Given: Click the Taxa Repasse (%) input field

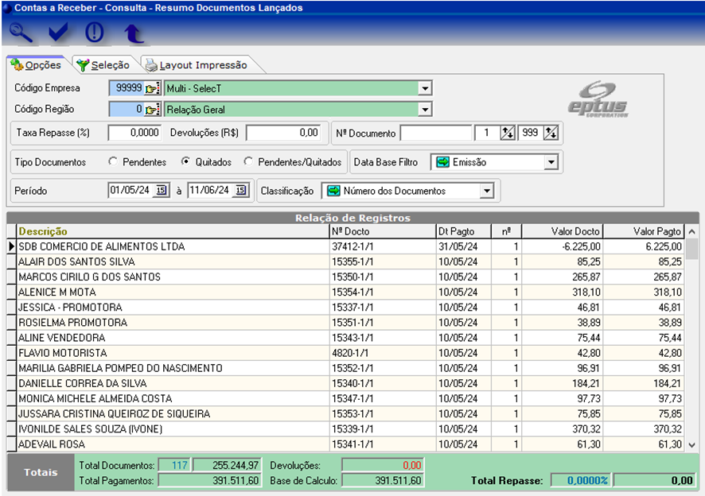Looking at the screenshot, I should [x=134, y=132].
